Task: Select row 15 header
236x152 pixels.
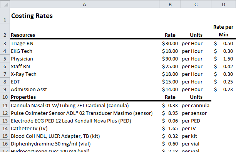Action: click(x=5, y=136)
